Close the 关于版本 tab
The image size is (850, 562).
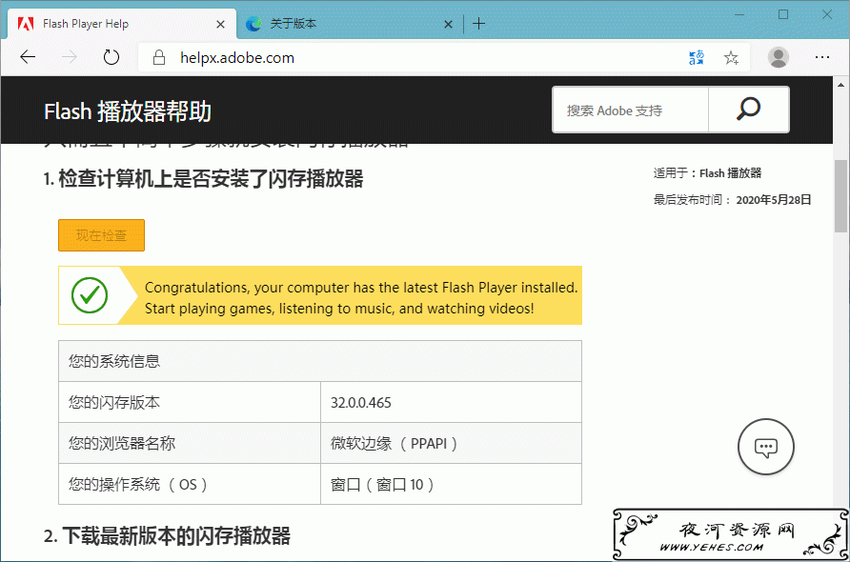pos(448,25)
